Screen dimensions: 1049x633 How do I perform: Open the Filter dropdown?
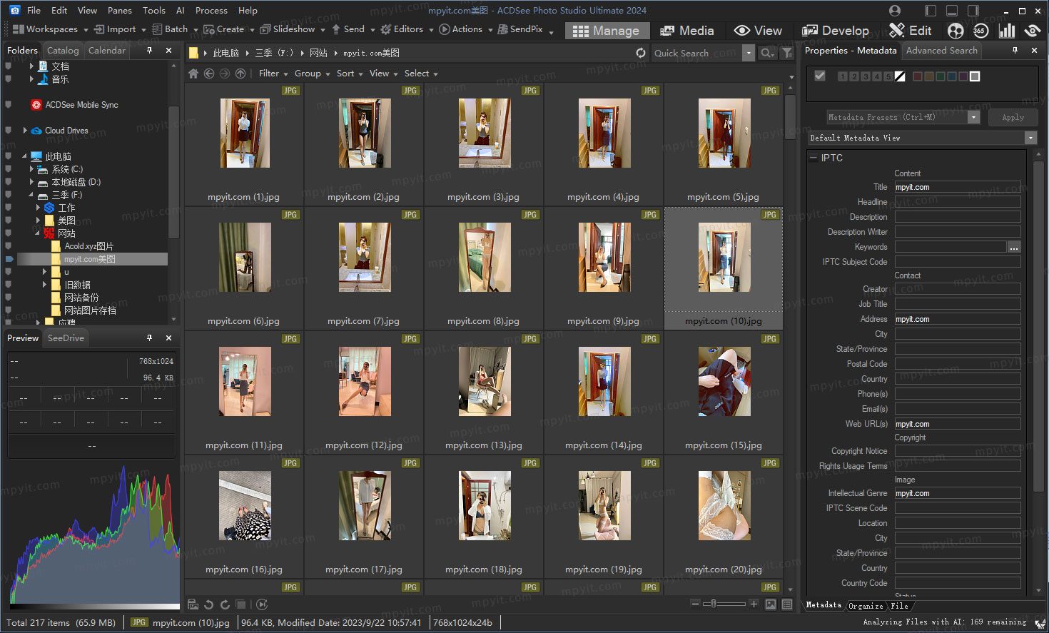pos(273,74)
